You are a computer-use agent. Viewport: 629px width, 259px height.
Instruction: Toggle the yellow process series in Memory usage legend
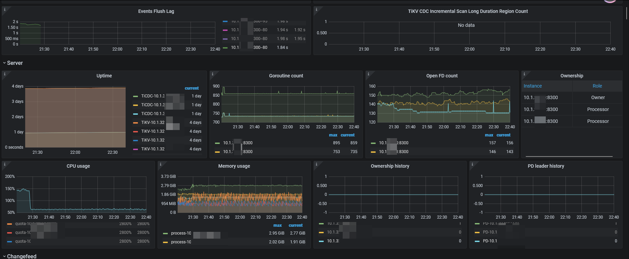pos(181,242)
